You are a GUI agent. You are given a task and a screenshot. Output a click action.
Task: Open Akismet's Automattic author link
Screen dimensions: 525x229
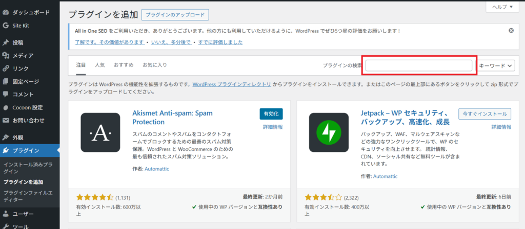click(157, 169)
